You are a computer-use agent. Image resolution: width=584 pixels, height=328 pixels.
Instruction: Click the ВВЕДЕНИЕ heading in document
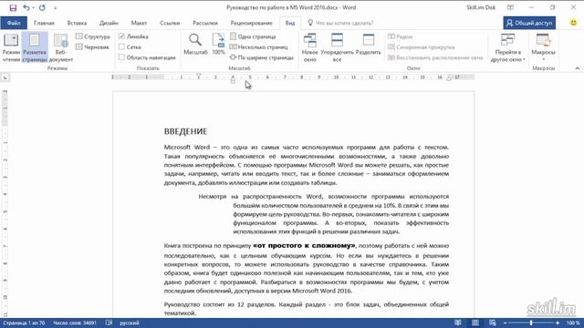tap(185, 131)
